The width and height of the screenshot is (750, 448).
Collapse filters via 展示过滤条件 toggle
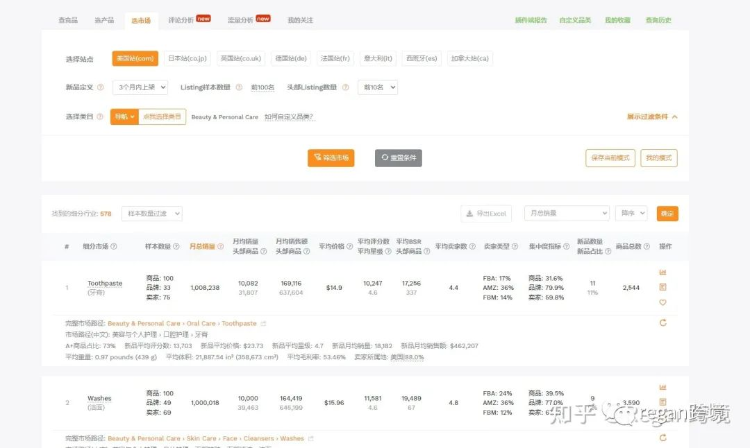652,117
